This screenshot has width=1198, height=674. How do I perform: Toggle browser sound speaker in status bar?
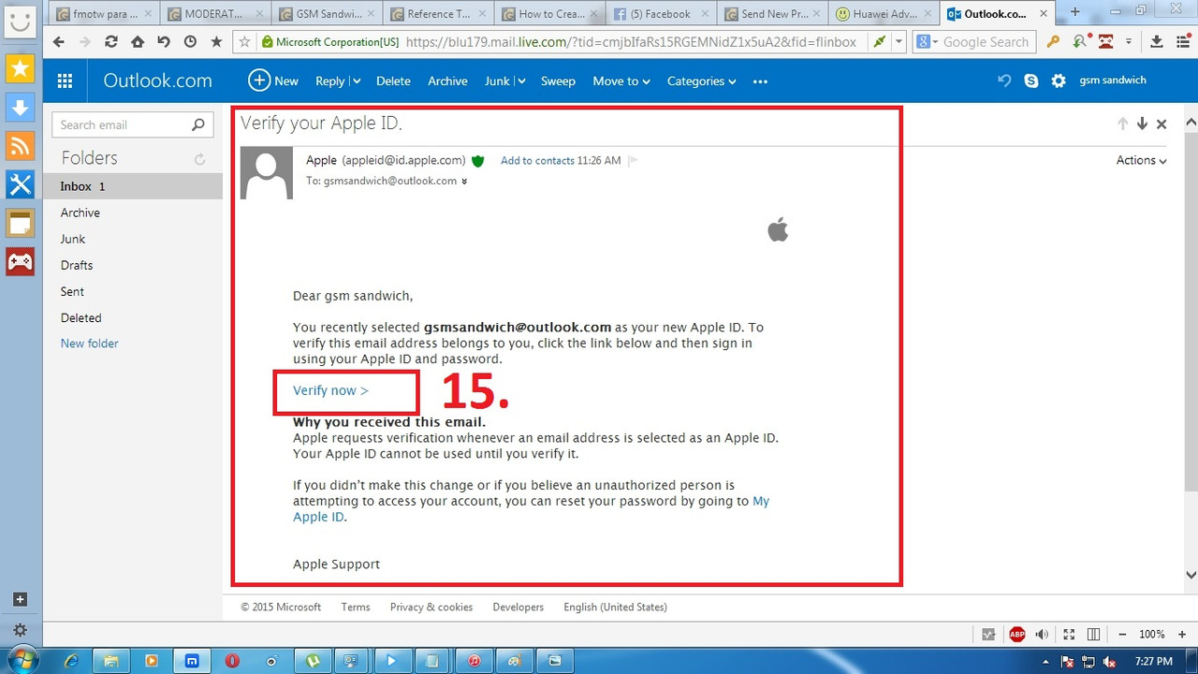tap(1042, 635)
